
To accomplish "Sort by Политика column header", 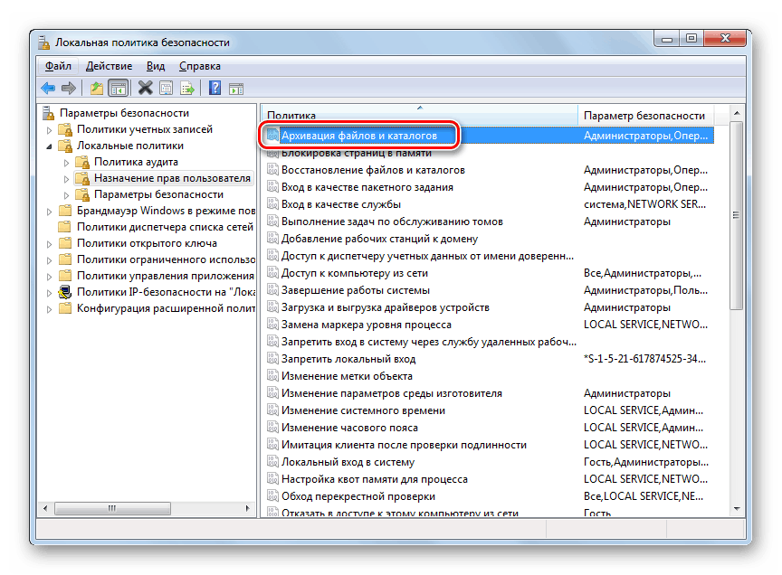I will (419, 115).
